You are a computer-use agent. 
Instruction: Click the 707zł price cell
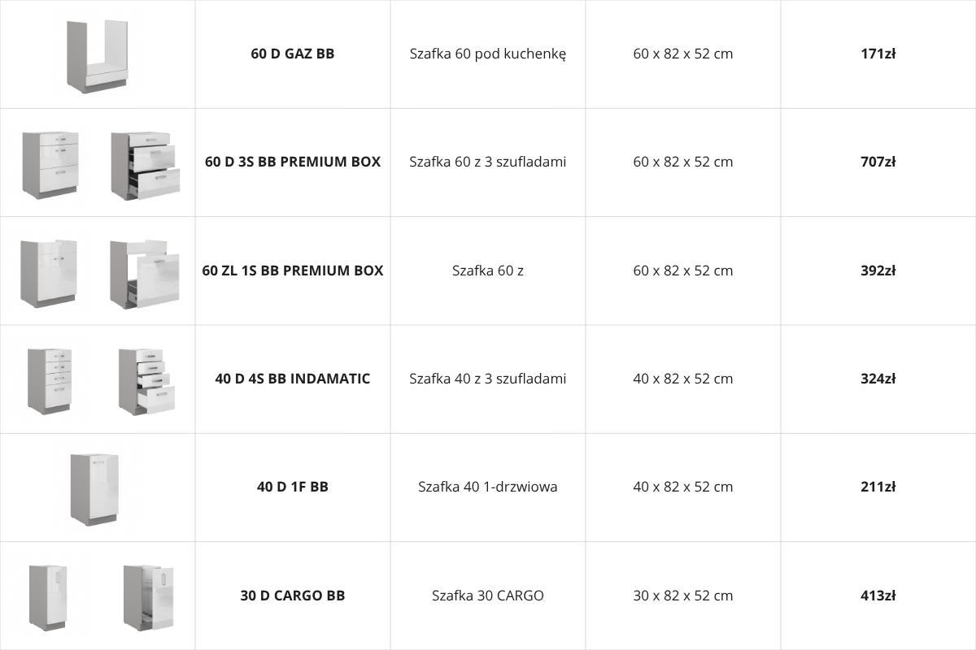click(878, 162)
